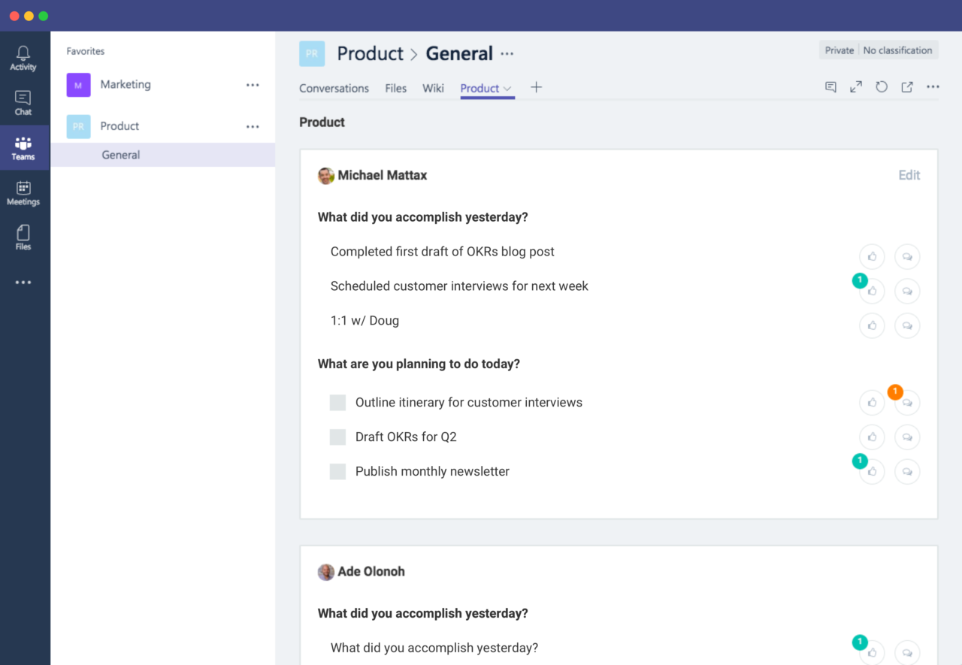
Task: Expand the Product tab to fullscreen
Action: (856, 86)
